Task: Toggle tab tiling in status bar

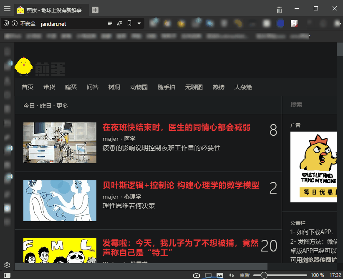Action: coord(208,275)
